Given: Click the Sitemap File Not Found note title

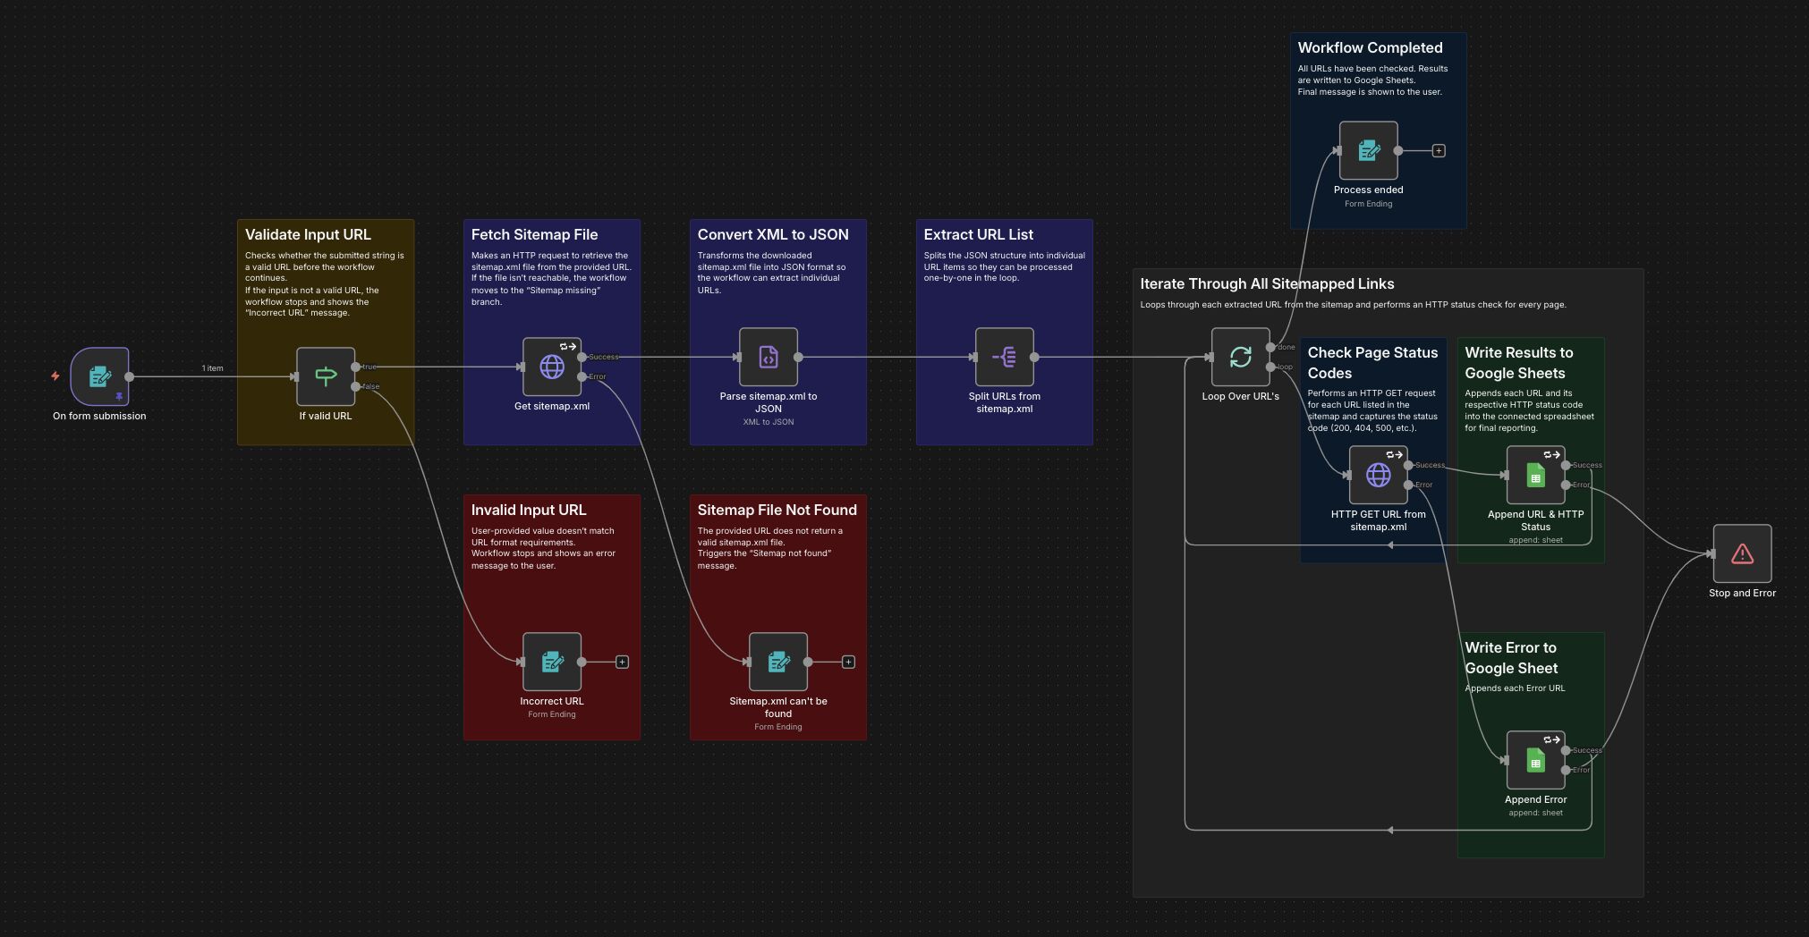Looking at the screenshot, I should pos(777,511).
